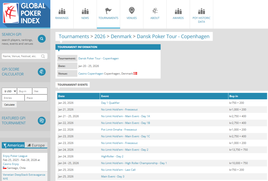The height and width of the screenshot is (181, 268).
Task: Switch to the Europe tab
Action: (x=36, y=145)
